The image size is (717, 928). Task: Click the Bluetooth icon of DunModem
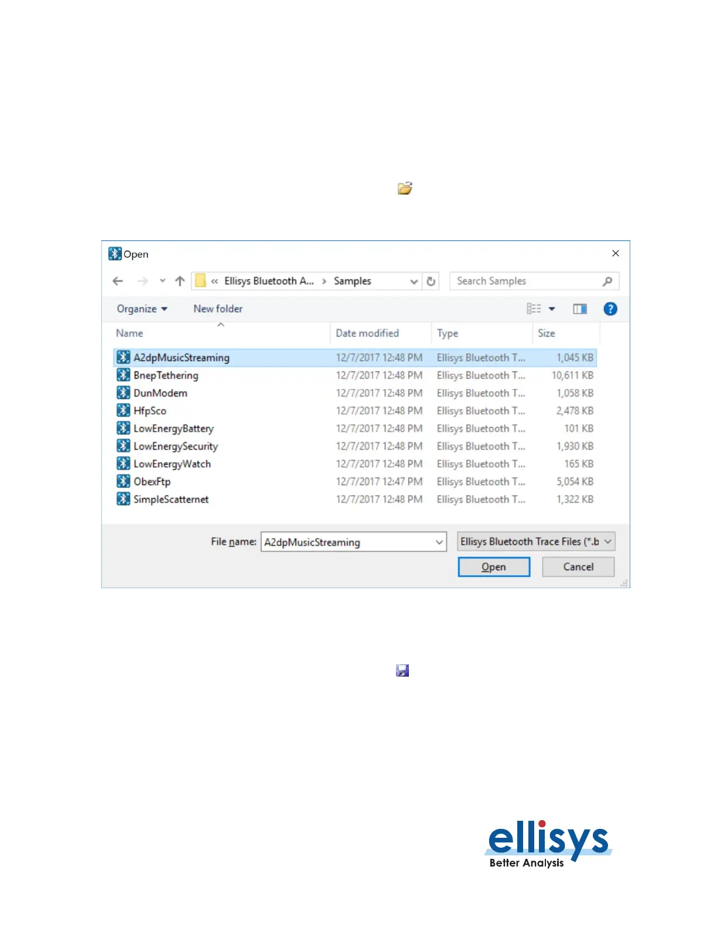click(x=123, y=392)
